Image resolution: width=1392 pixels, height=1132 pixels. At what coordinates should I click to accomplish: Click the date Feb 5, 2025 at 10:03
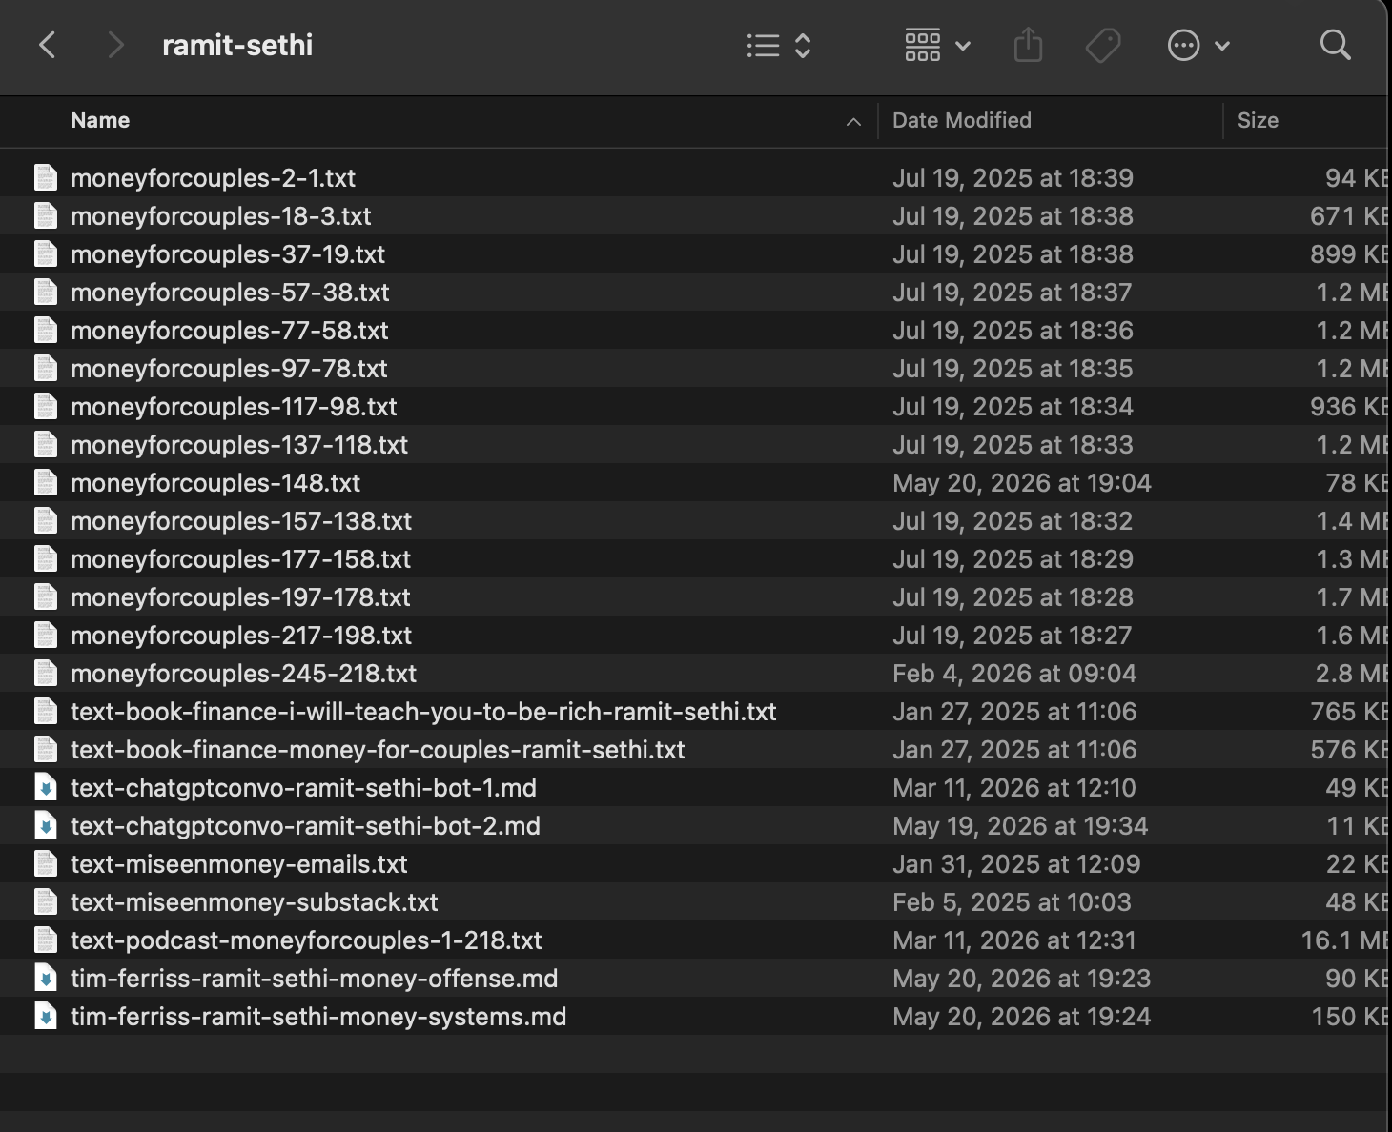click(x=1012, y=902)
